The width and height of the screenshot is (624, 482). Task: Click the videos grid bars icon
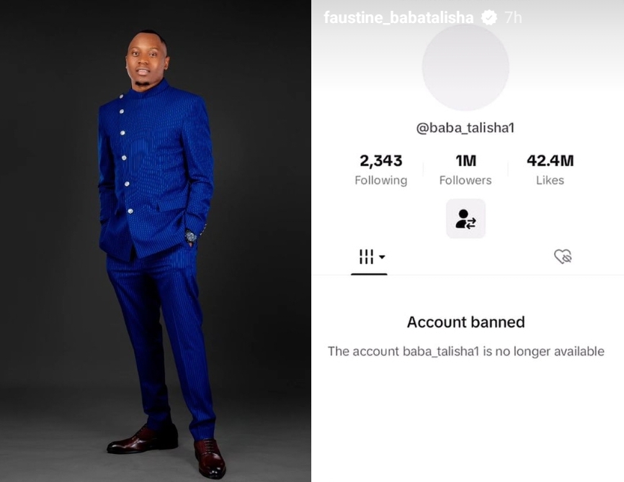366,257
